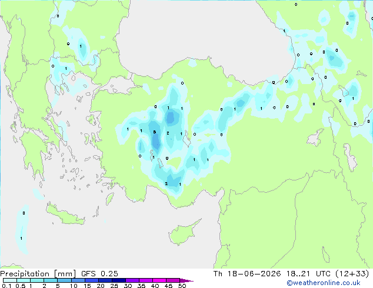373x288 pixels.
Task: Click the '18..21 UTC' time range text
Action: 308,274
